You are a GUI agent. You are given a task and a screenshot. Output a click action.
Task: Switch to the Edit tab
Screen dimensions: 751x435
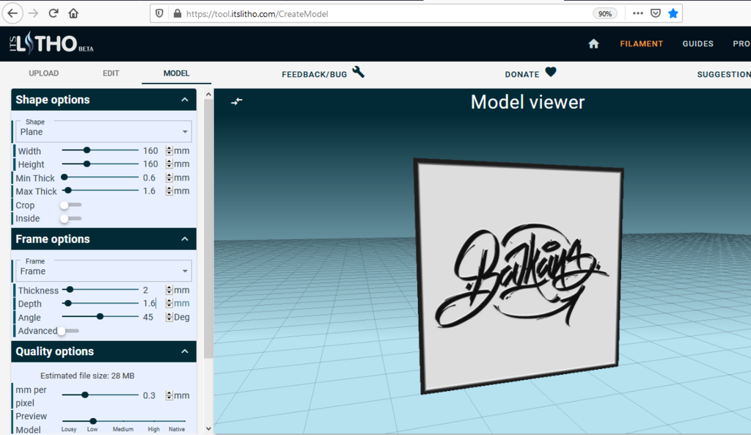pyautogui.click(x=111, y=73)
